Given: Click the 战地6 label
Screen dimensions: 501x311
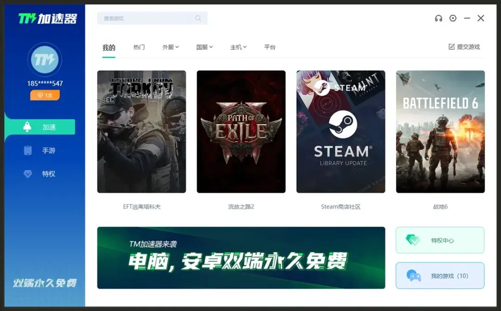Looking at the screenshot, I should click(440, 207).
